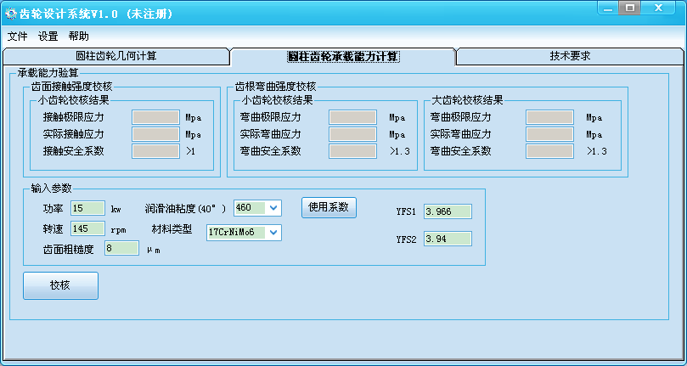Click the 接触极限应力 result field
The width and height of the screenshot is (687, 366).
pos(155,117)
